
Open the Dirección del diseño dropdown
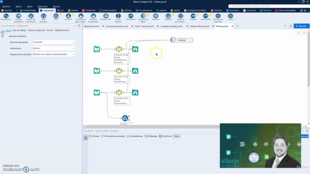click(x=54, y=42)
